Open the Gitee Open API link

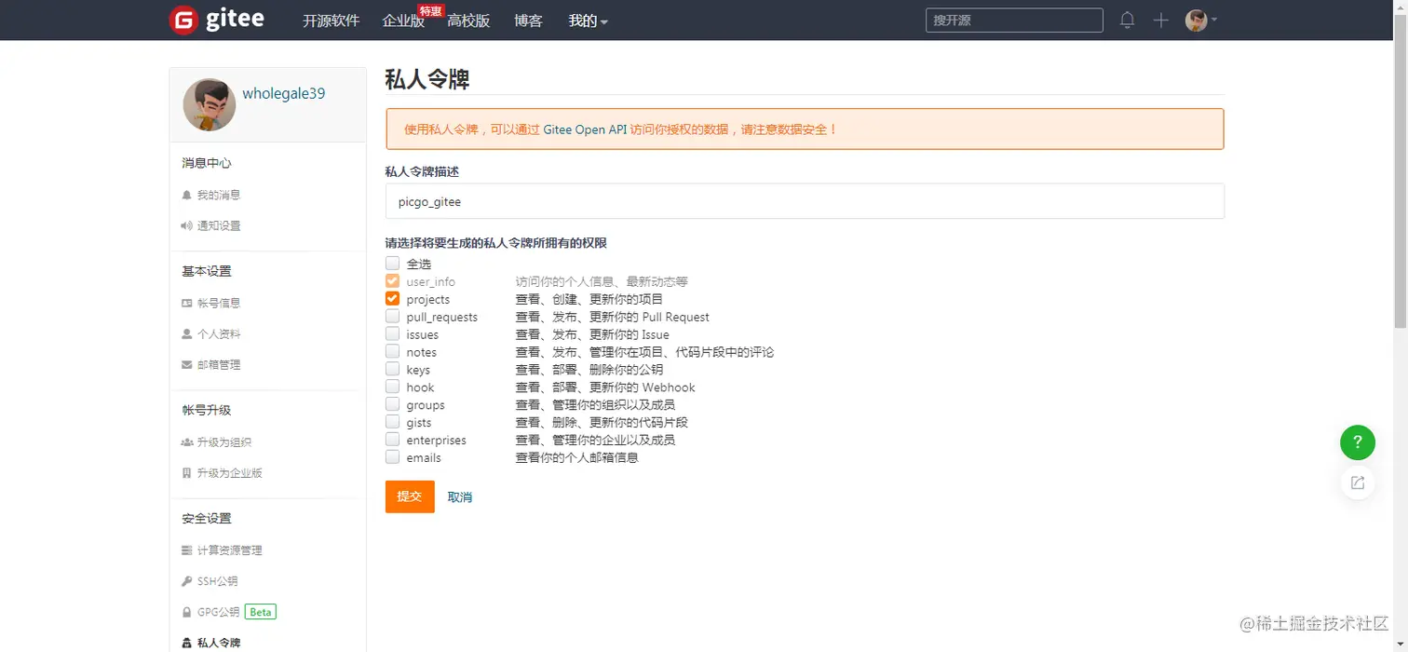(x=586, y=129)
